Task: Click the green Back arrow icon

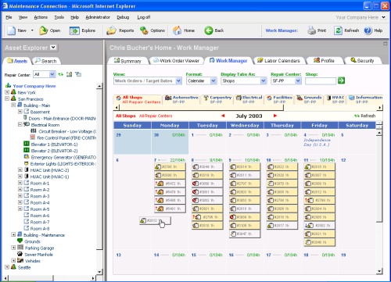Action: pos(208,30)
